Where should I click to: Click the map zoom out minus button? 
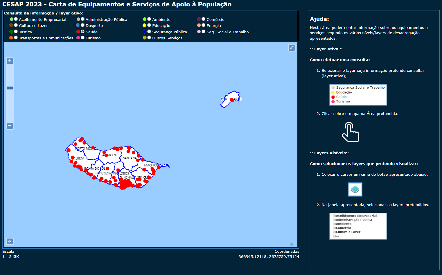pyautogui.click(x=10, y=126)
